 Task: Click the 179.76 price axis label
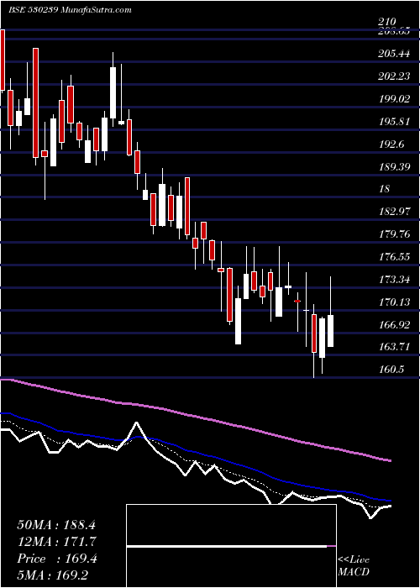pos(394,234)
